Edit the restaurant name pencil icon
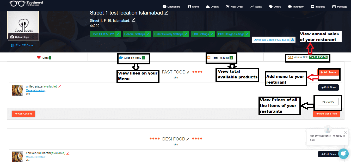Viewport: 351px width, 162px height. (x=166, y=13)
